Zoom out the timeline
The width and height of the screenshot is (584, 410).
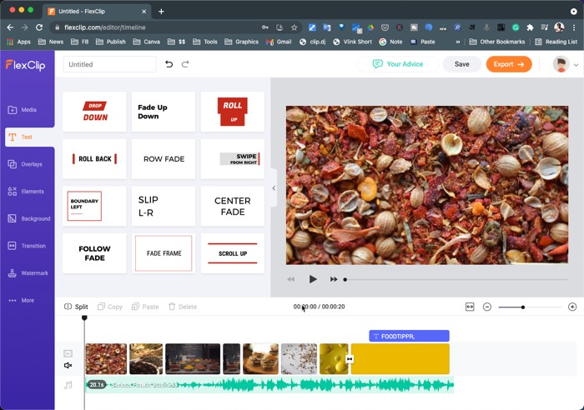tap(486, 307)
